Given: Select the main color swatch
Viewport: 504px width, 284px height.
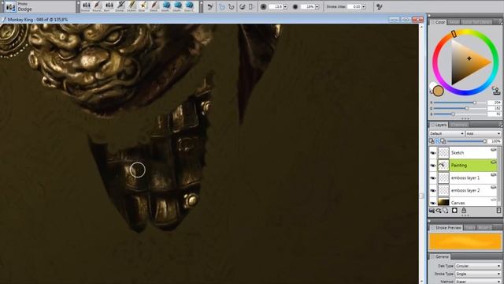Looking at the screenshot, I should pos(439,92).
